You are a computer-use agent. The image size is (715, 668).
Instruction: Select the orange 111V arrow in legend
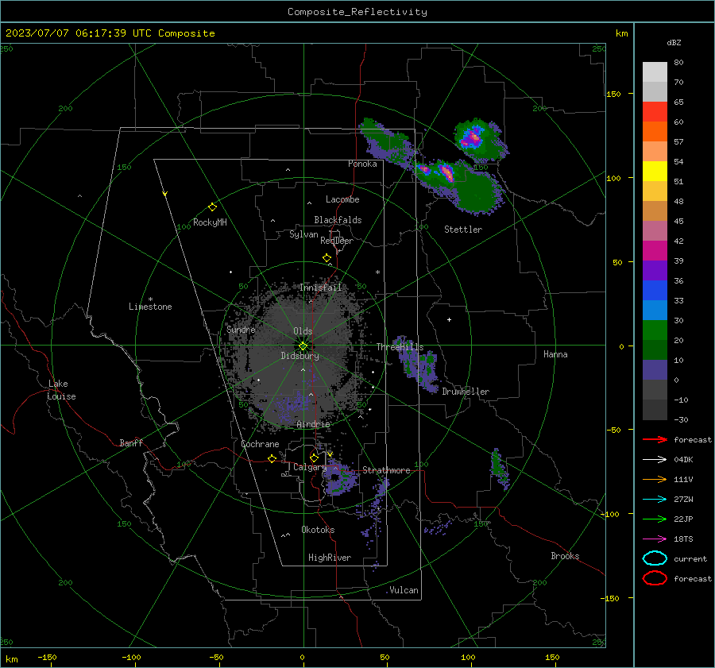click(x=655, y=479)
